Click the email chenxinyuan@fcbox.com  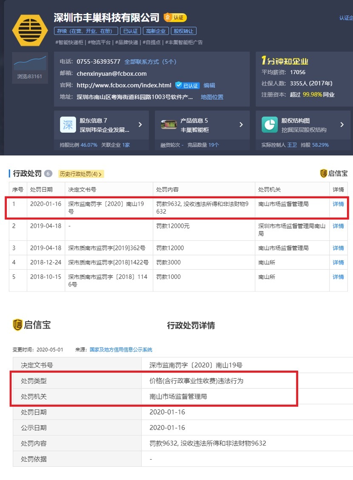pyautogui.click(x=112, y=74)
